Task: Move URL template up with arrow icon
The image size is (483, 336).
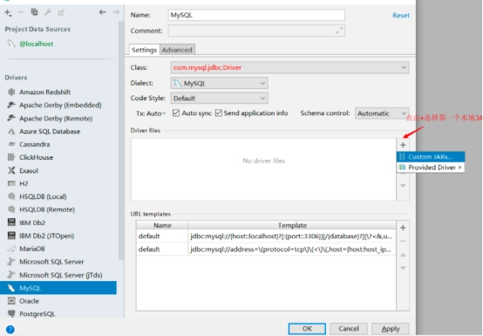Action: click(x=403, y=255)
